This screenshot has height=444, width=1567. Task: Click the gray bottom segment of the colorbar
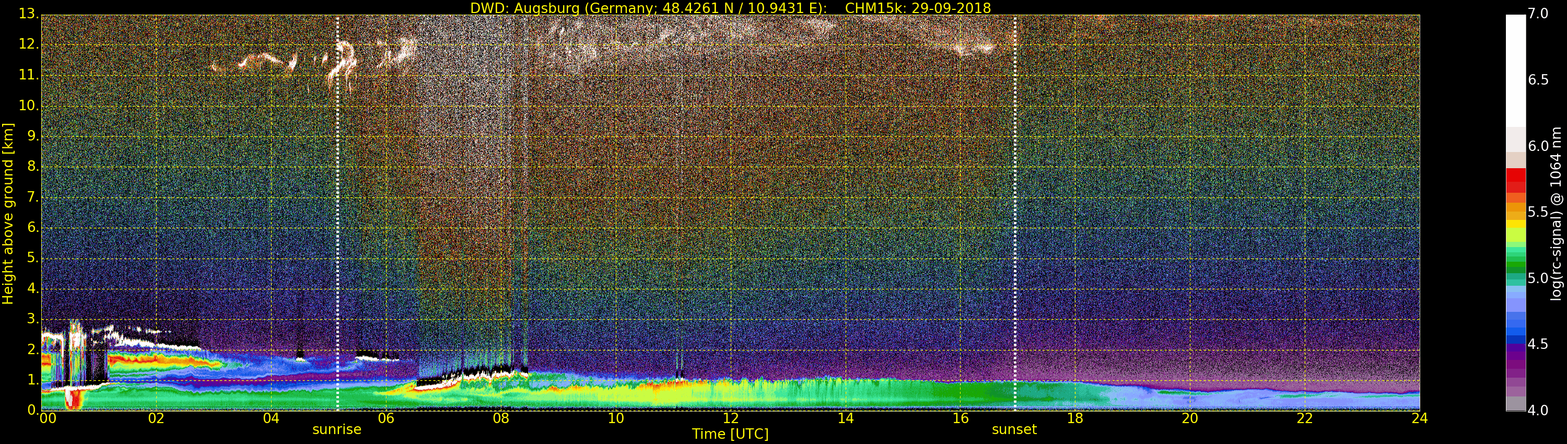[x=1515, y=403]
